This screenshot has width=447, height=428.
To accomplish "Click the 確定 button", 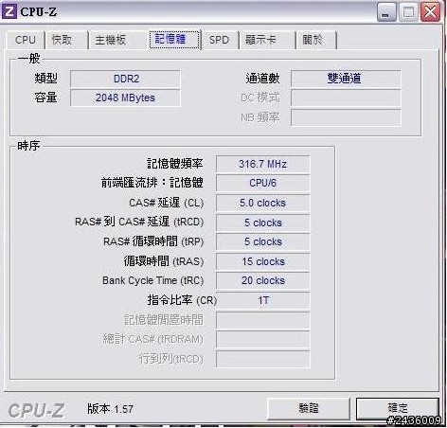I will (x=398, y=408).
